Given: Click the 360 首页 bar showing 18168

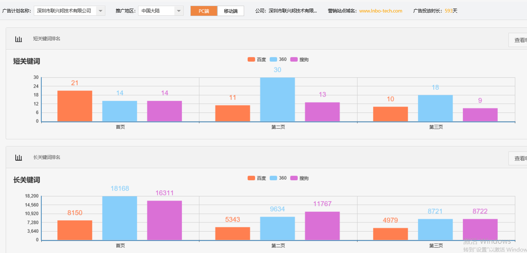Looking at the screenshot, I should 120,218.
